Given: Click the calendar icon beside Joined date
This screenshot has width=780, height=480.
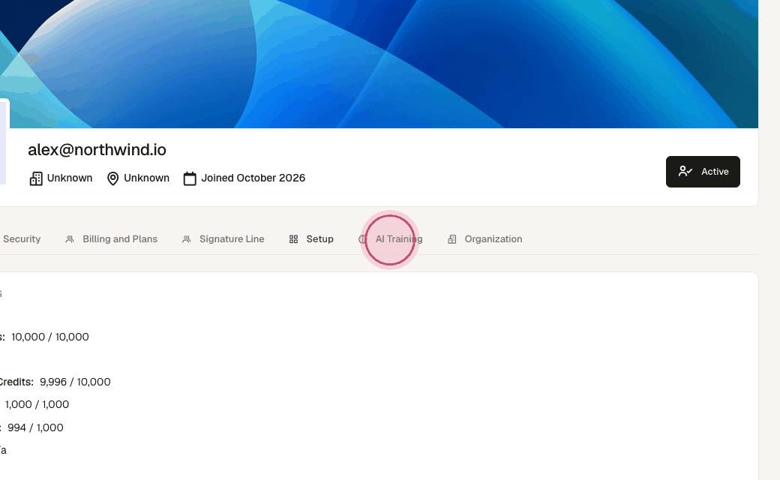Looking at the screenshot, I should pos(190,178).
